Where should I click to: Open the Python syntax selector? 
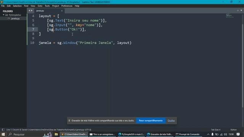click(234, 130)
